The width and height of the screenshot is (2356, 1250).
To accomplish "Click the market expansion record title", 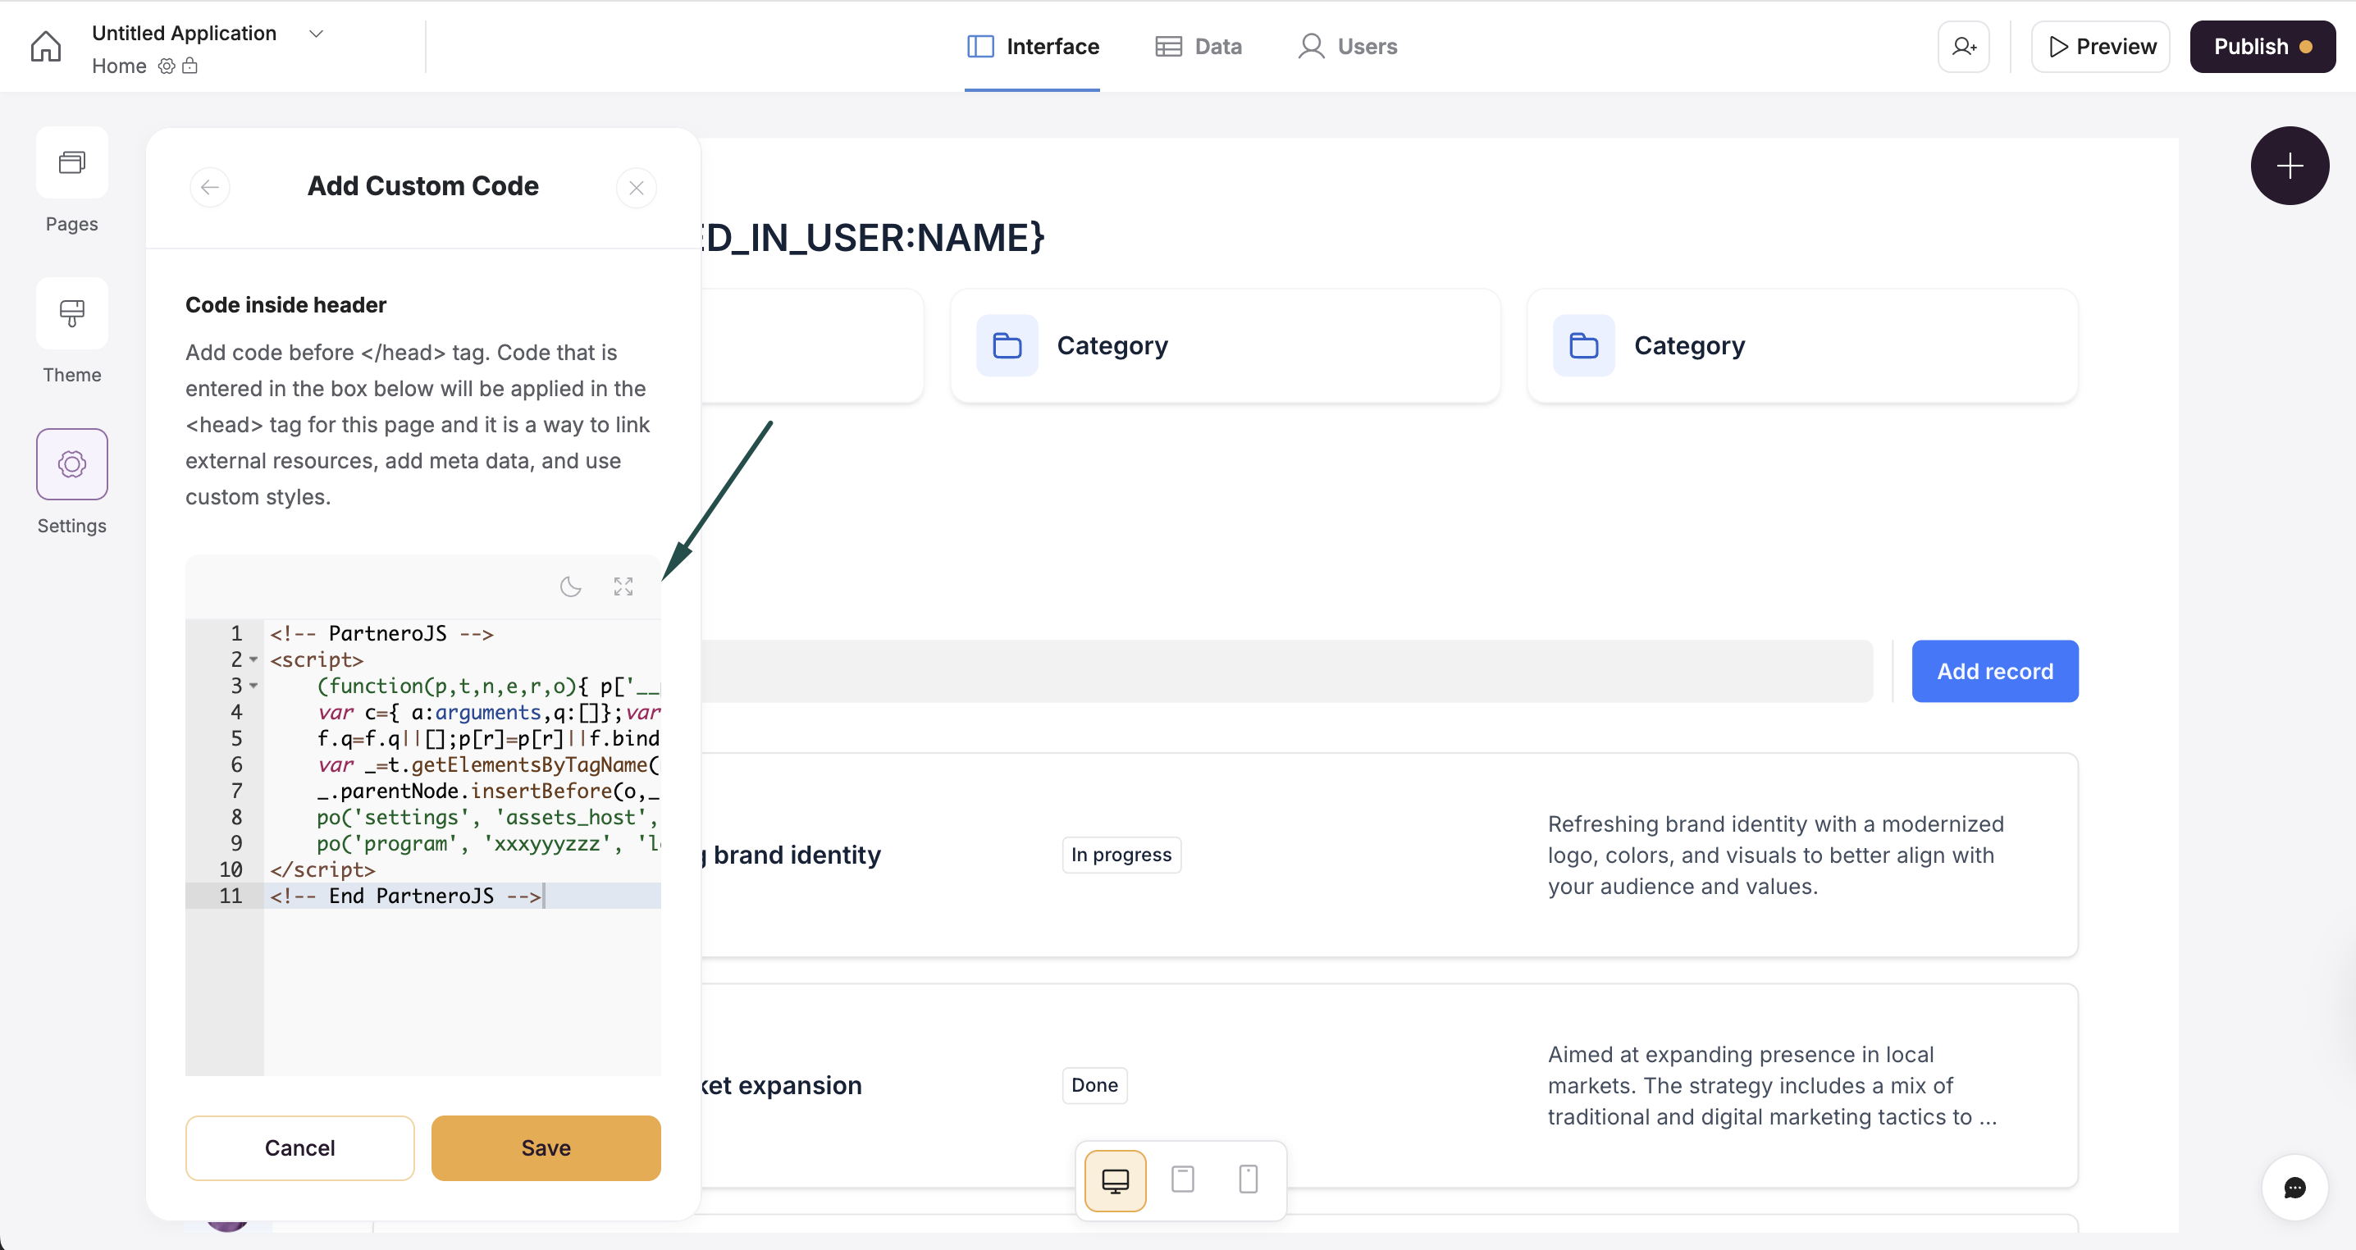I will tap(782, 1085).
